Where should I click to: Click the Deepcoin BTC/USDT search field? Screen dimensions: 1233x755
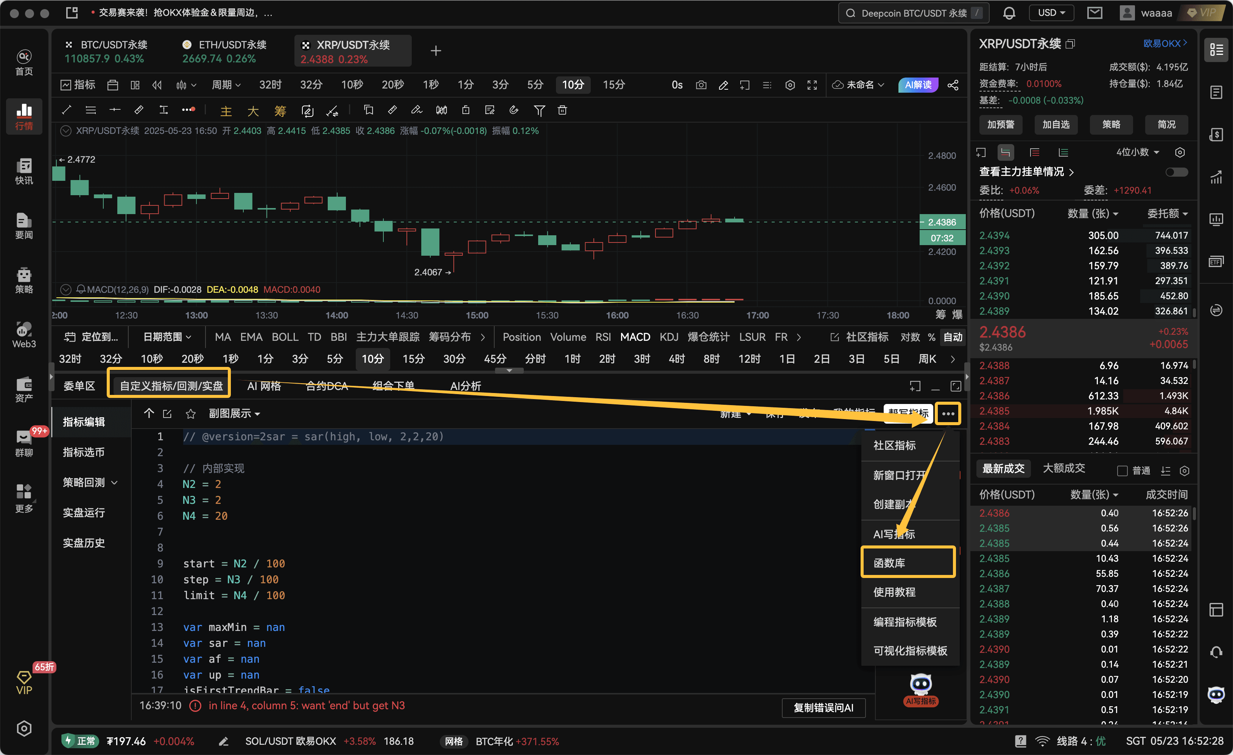[913, 13]
